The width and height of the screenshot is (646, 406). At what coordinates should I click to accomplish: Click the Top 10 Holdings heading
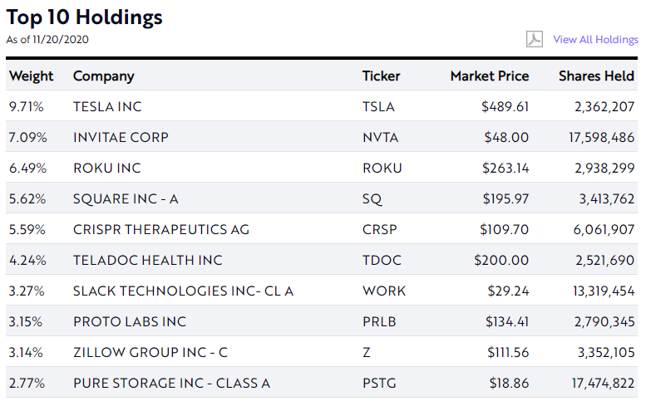85,17
